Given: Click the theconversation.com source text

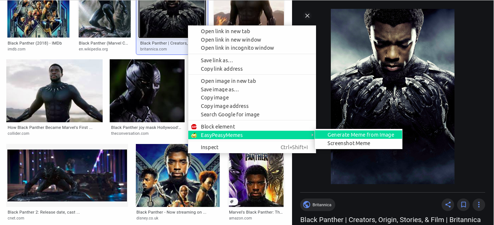Looking at the screenshot, I should pos(130,133).
